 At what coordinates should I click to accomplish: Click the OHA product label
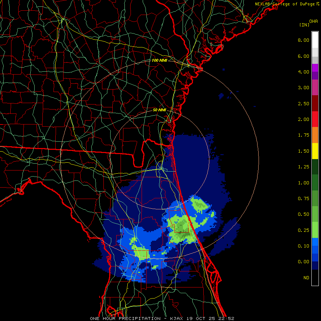click(314, 21)
